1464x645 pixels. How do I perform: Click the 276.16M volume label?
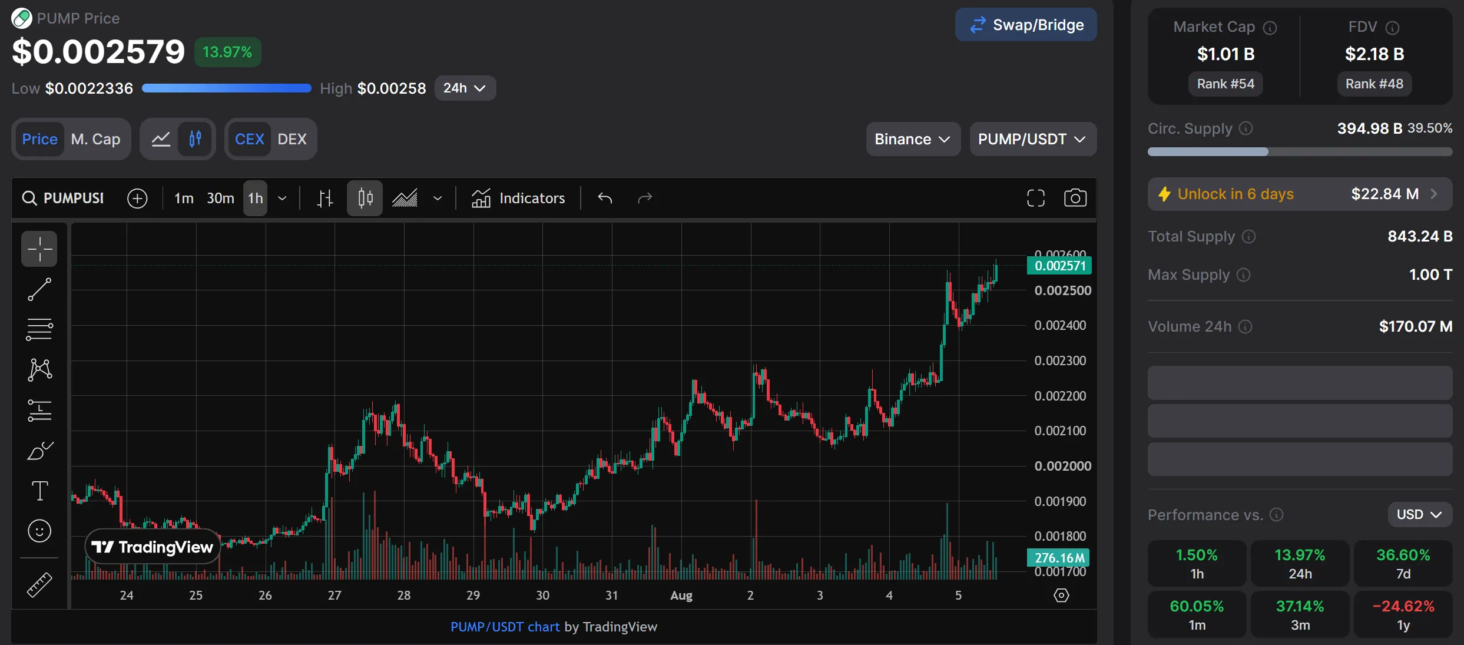pos(1058,558)
